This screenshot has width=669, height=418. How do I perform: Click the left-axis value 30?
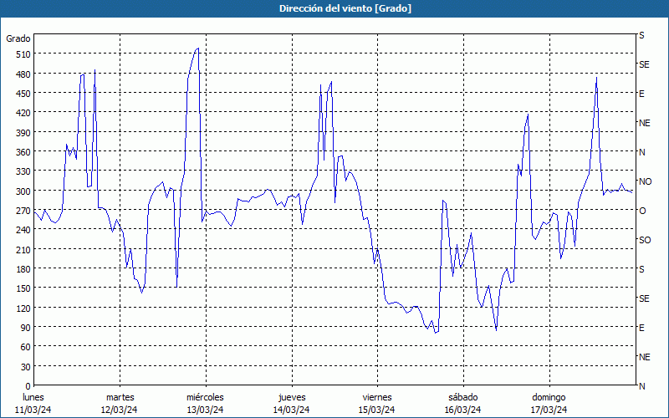(26, 367)
